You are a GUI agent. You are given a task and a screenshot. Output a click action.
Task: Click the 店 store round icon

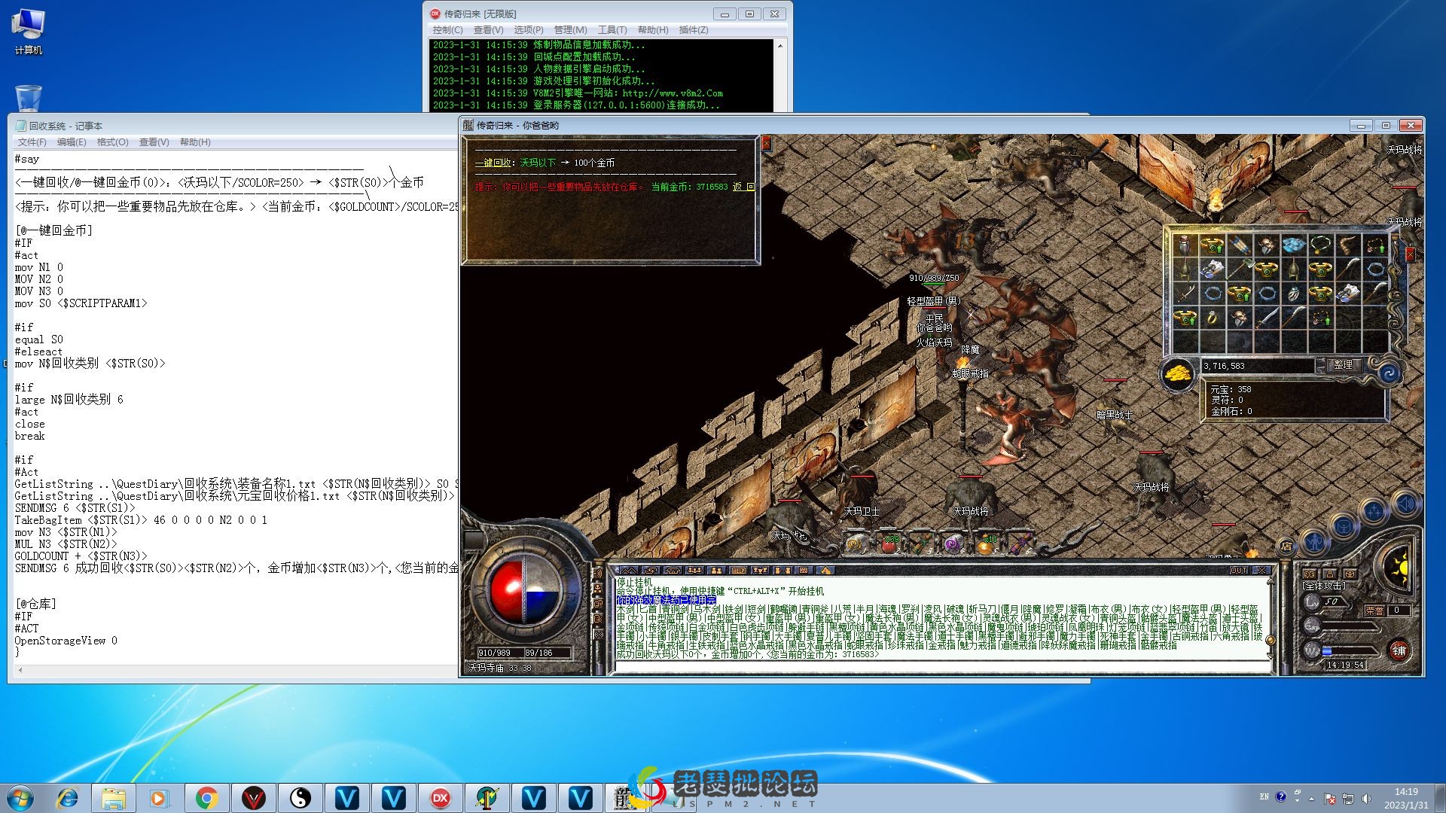[x=1286, y=547]
